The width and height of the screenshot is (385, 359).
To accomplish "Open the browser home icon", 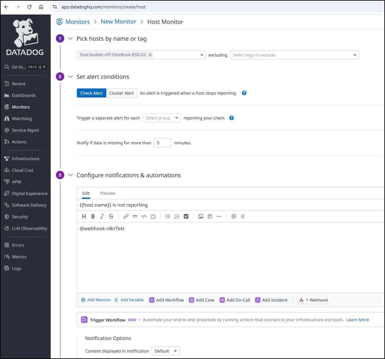I will pos(41,7).
